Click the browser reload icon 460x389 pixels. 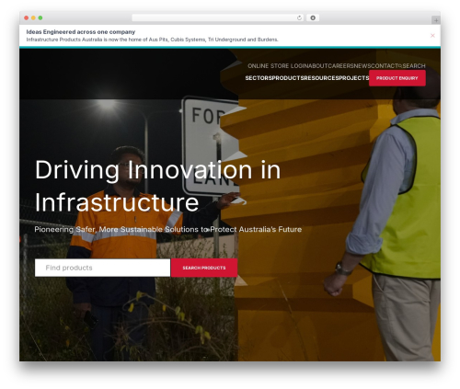[299, 17]
